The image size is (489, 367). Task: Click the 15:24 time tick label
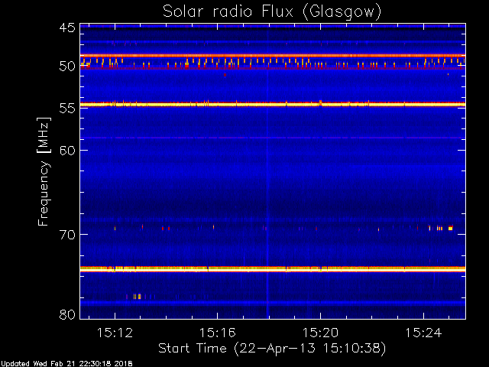click(x=423, y=333)
